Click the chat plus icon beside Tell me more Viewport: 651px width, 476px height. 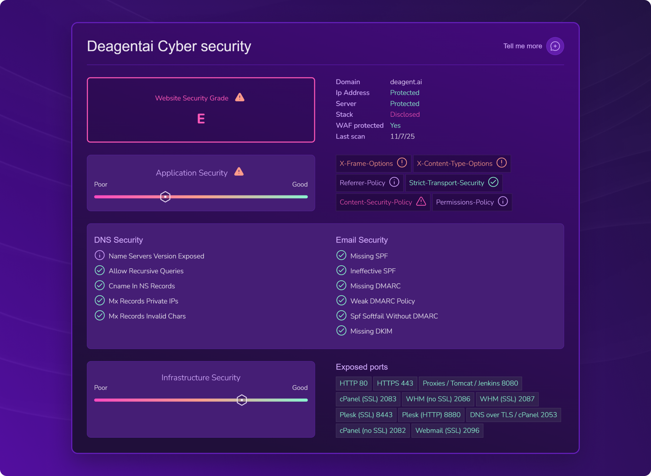[555, 46]
